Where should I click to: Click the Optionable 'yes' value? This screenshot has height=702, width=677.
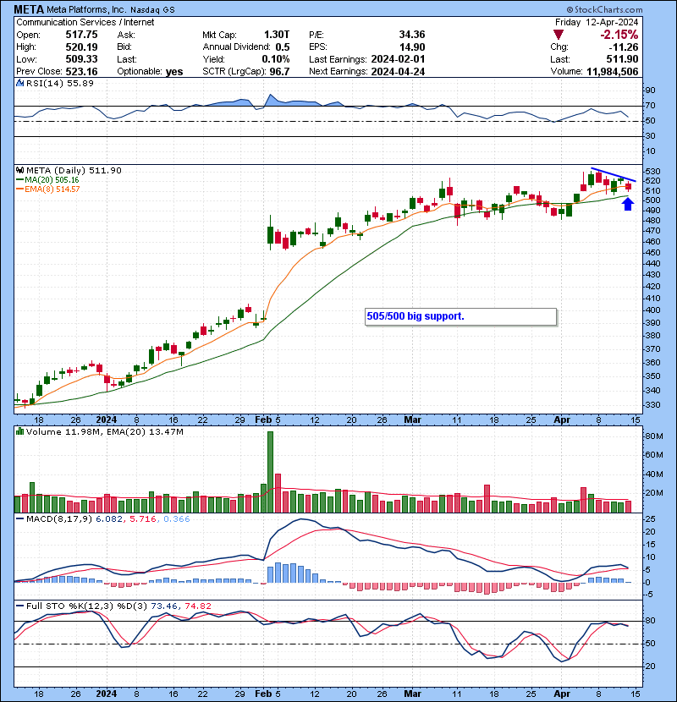[x=174, y=72]
